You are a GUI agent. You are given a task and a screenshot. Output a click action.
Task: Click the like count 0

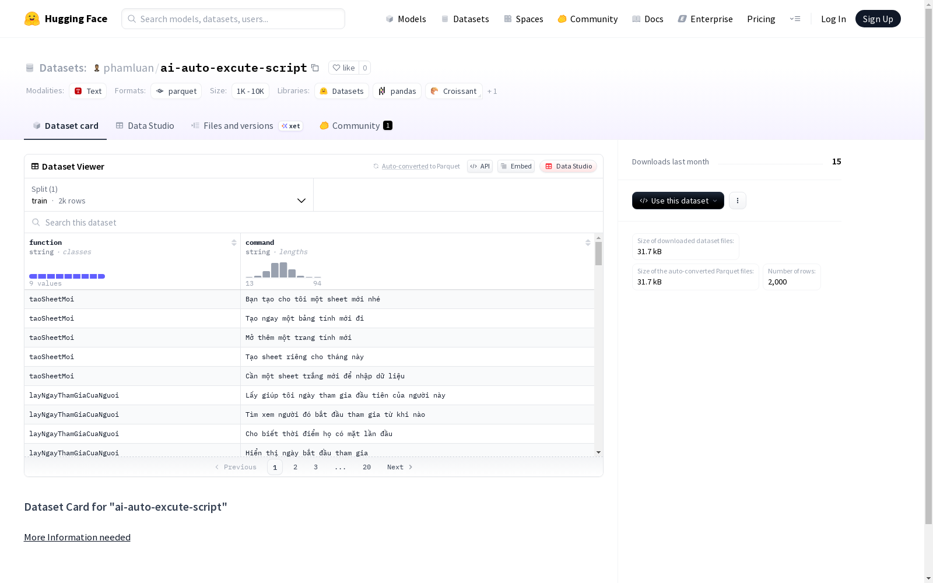point(365,68)
